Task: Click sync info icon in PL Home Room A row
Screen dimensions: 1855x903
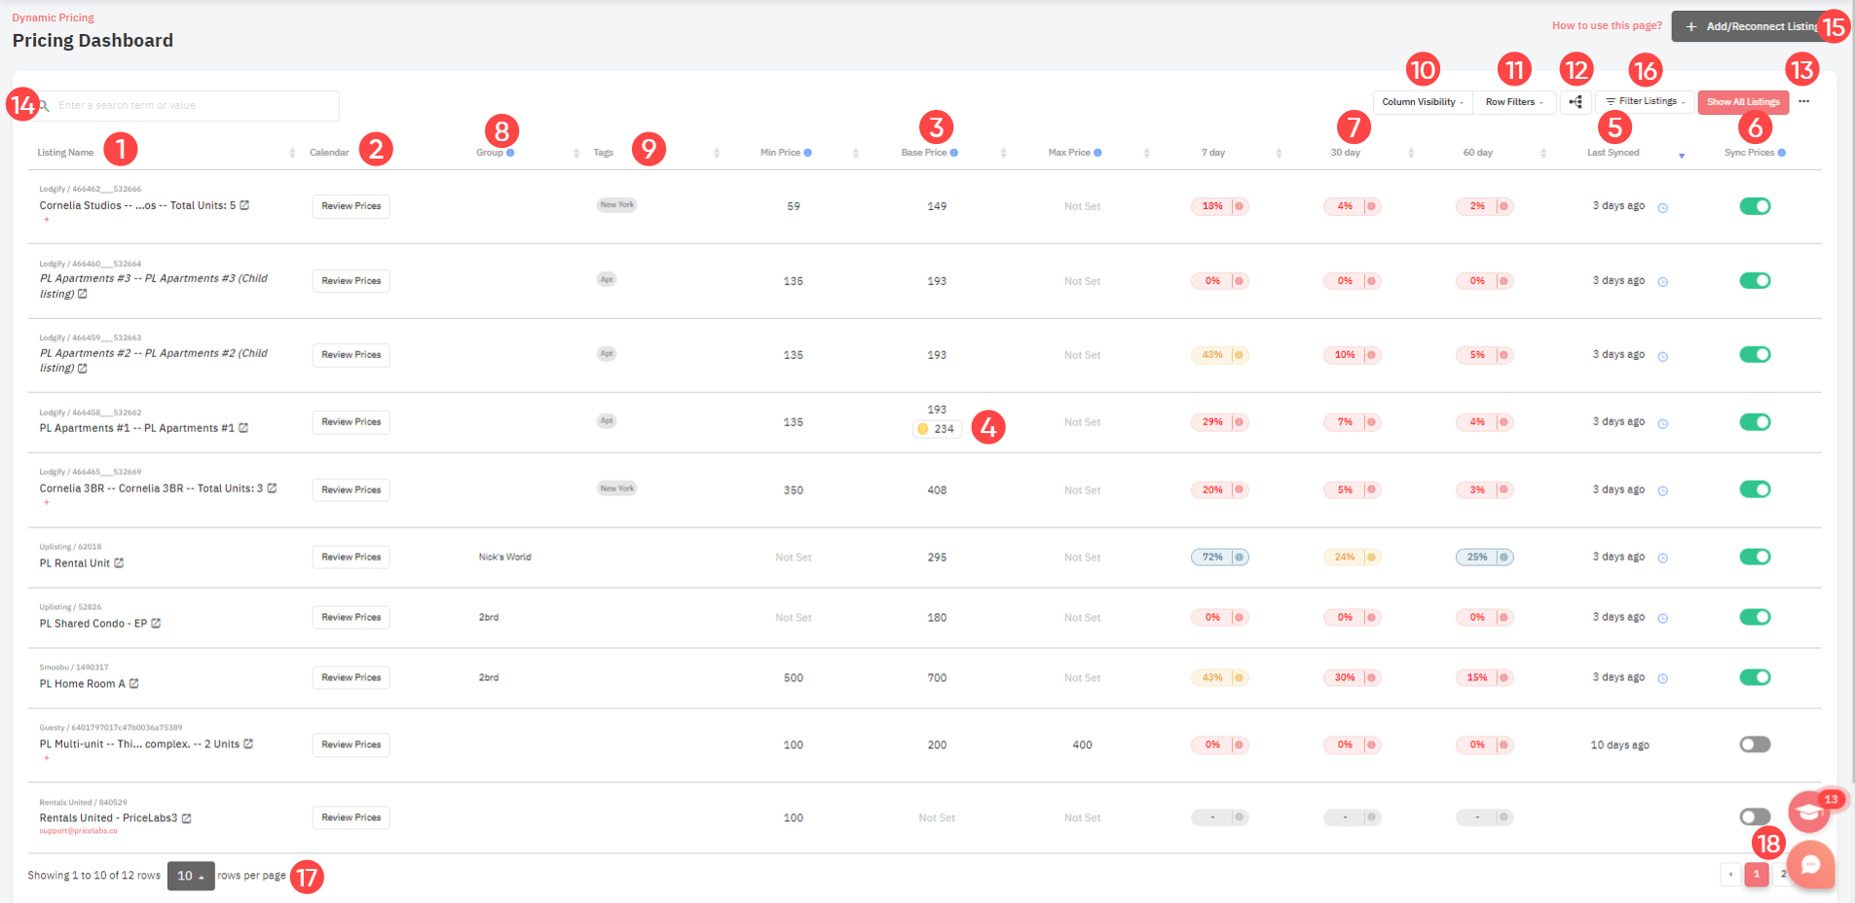Action: (x=1663, y=679)
